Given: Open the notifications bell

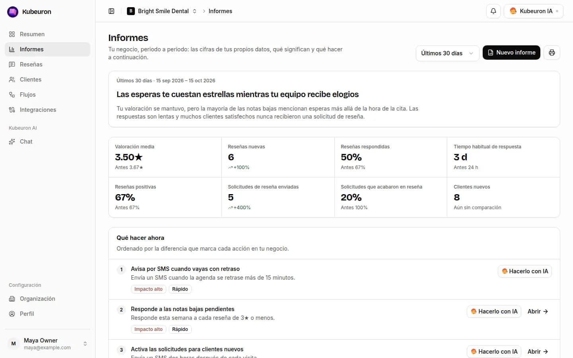Looking at the screenshot, I should (x=493, y=11).
